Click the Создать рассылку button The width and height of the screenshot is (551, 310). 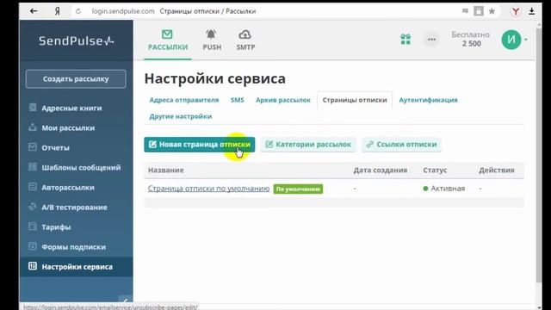coord(76,78)
